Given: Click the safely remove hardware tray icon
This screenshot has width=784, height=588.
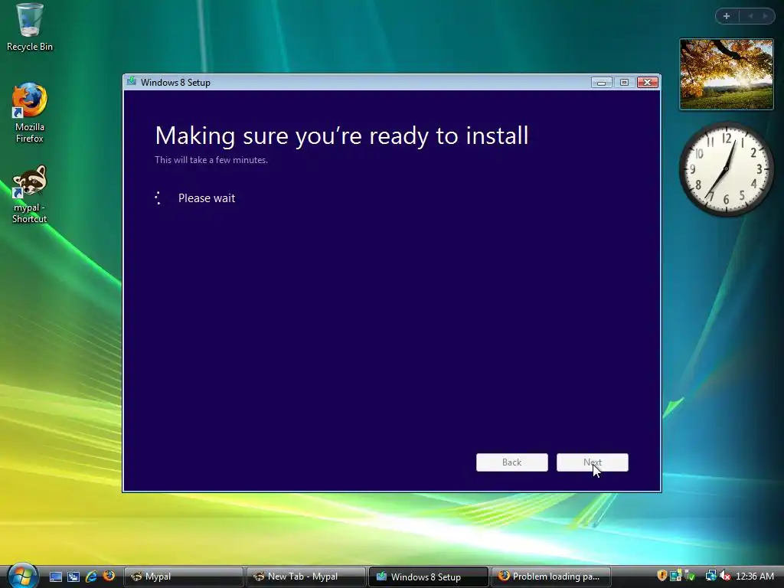Looking at the screenshot, I should 691,576.
